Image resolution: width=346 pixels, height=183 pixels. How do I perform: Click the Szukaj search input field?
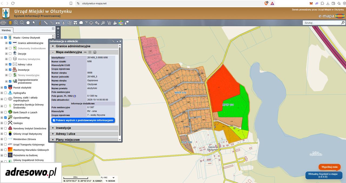coord(321,23)
